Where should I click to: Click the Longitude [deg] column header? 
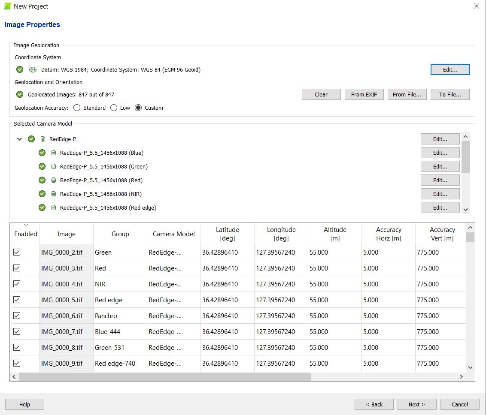[281, 234]
